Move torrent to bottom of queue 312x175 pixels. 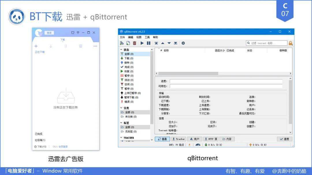175,43
